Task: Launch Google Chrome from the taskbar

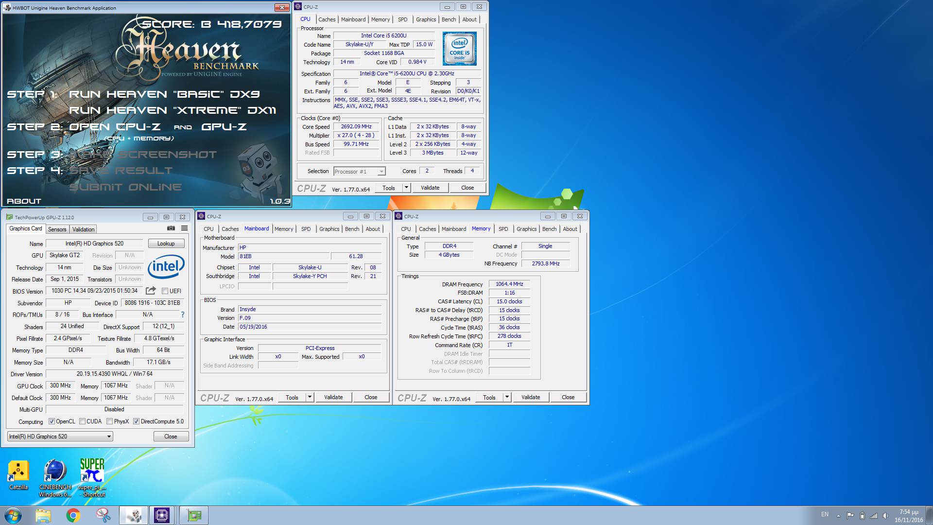Action: click(x=73, y=515)
